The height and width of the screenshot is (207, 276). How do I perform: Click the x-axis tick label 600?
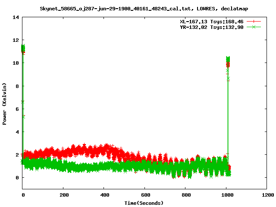[x=146, y=195]
